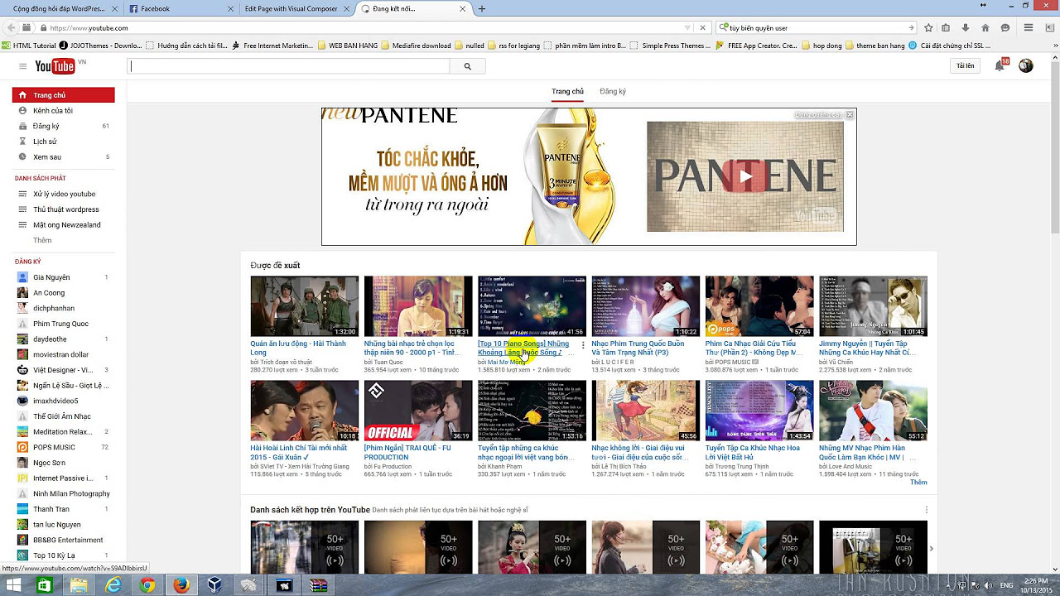Click the Tải lên upload button
Screen dimensions: 1060x596
point(966,66)
